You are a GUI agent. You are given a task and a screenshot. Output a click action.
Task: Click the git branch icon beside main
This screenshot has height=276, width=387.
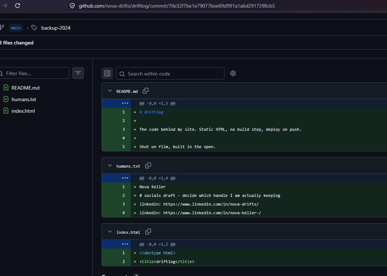pyautogui.click(x=2, y=27)
